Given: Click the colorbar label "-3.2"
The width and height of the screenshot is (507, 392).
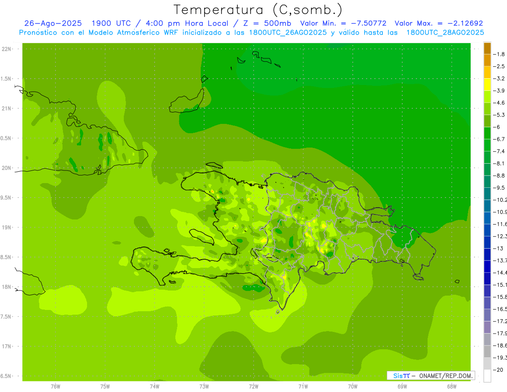Looking at the screenshot, I should click(x=499, y=79).
